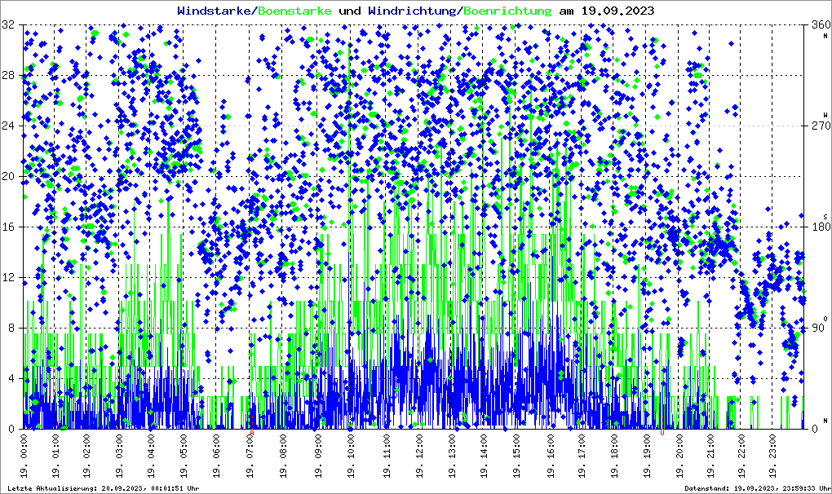Click the "4" wind speed axis label

pos(11,379)
